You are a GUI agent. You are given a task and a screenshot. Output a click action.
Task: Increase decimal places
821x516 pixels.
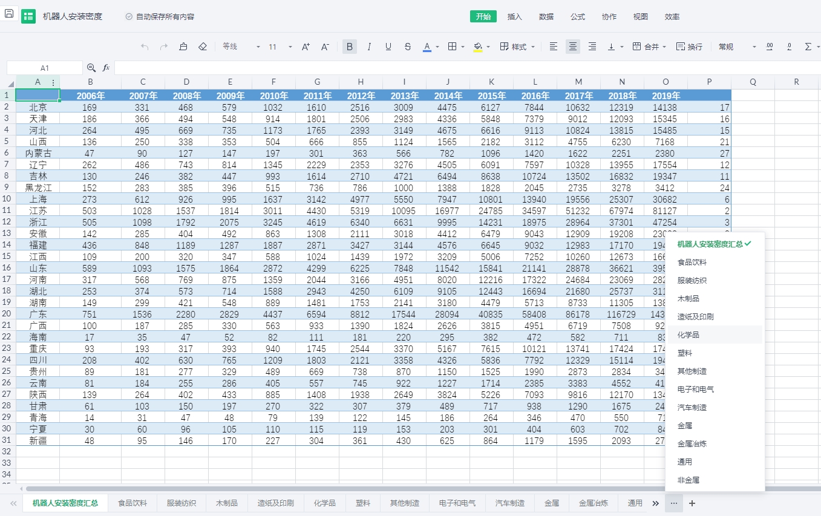click(770, 47)
